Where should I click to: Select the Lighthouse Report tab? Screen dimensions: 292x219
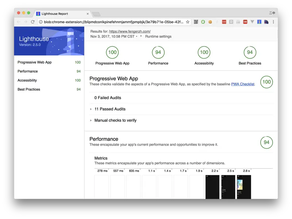(62, 14)
